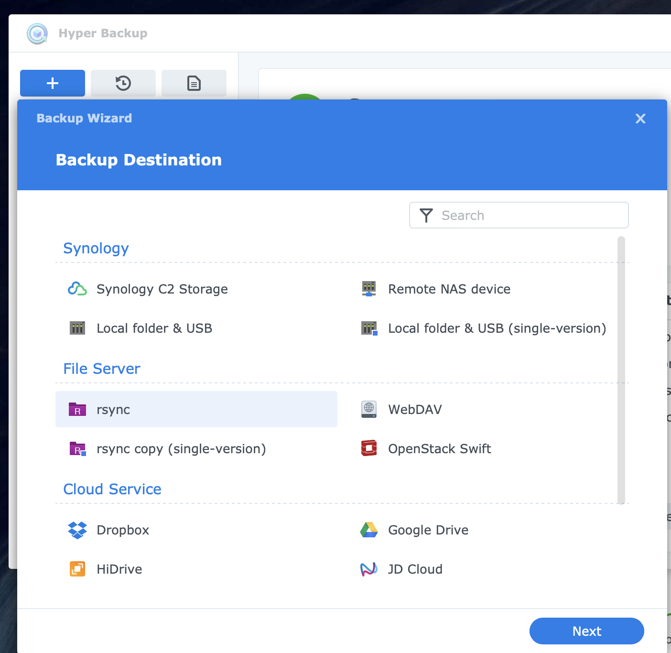The width and height of the screenshot is (671, 653).
Task: Select the Remote NAS device icon
Action: tap(368, 289)
